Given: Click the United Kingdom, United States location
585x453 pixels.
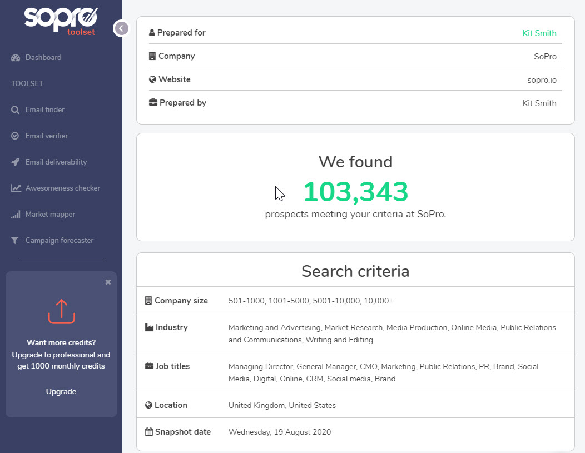Looking at the screenshot, I should point(282,405).
